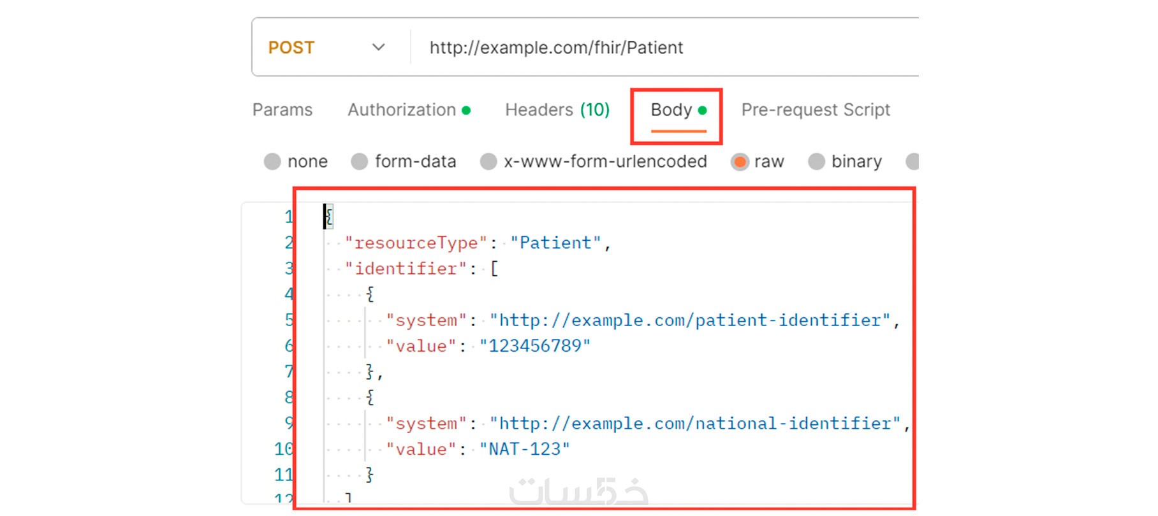1158x516 pixels.
Task: Select the none body type radio
Action: click(273, 162)
